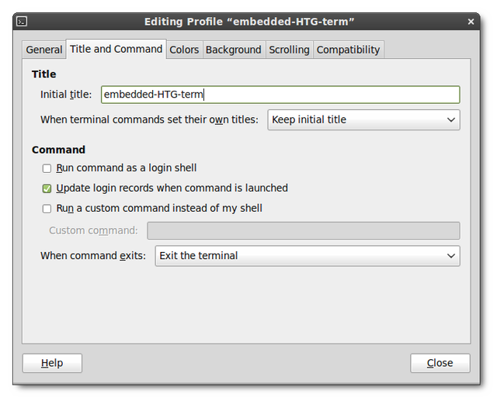
Task: Click the Close button at the bottom right
Action: point(440,363)
